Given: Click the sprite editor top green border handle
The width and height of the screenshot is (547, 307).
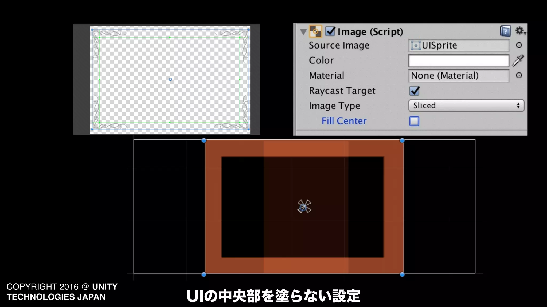Looking at the screenshot, I should point(170,37).
